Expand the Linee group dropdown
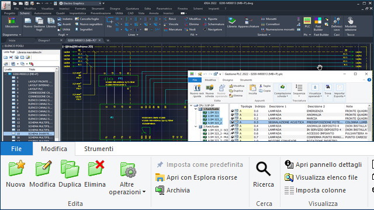374x210 pixels. pos(133,35)
